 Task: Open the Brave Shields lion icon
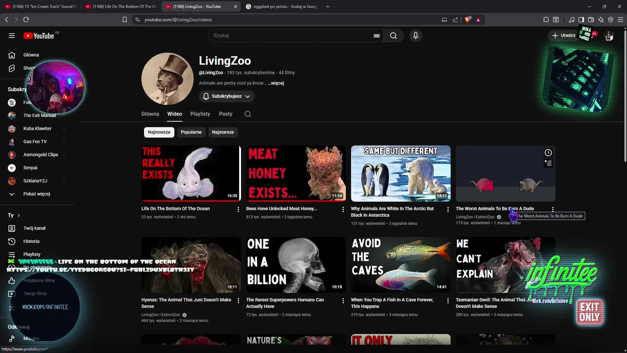[468, 20]
